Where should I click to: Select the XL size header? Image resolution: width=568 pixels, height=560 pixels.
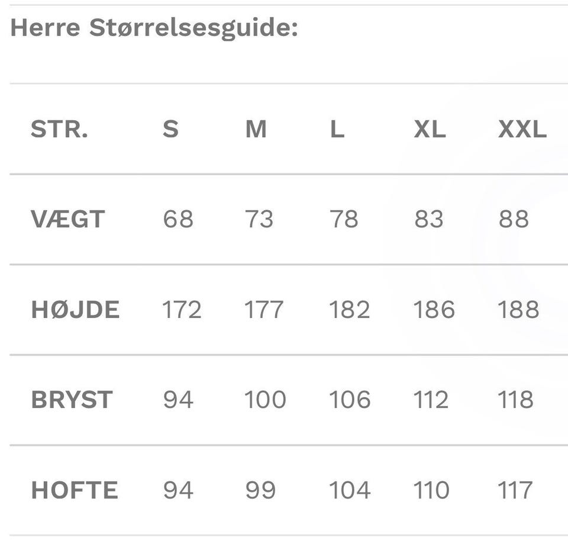[430, 129]
